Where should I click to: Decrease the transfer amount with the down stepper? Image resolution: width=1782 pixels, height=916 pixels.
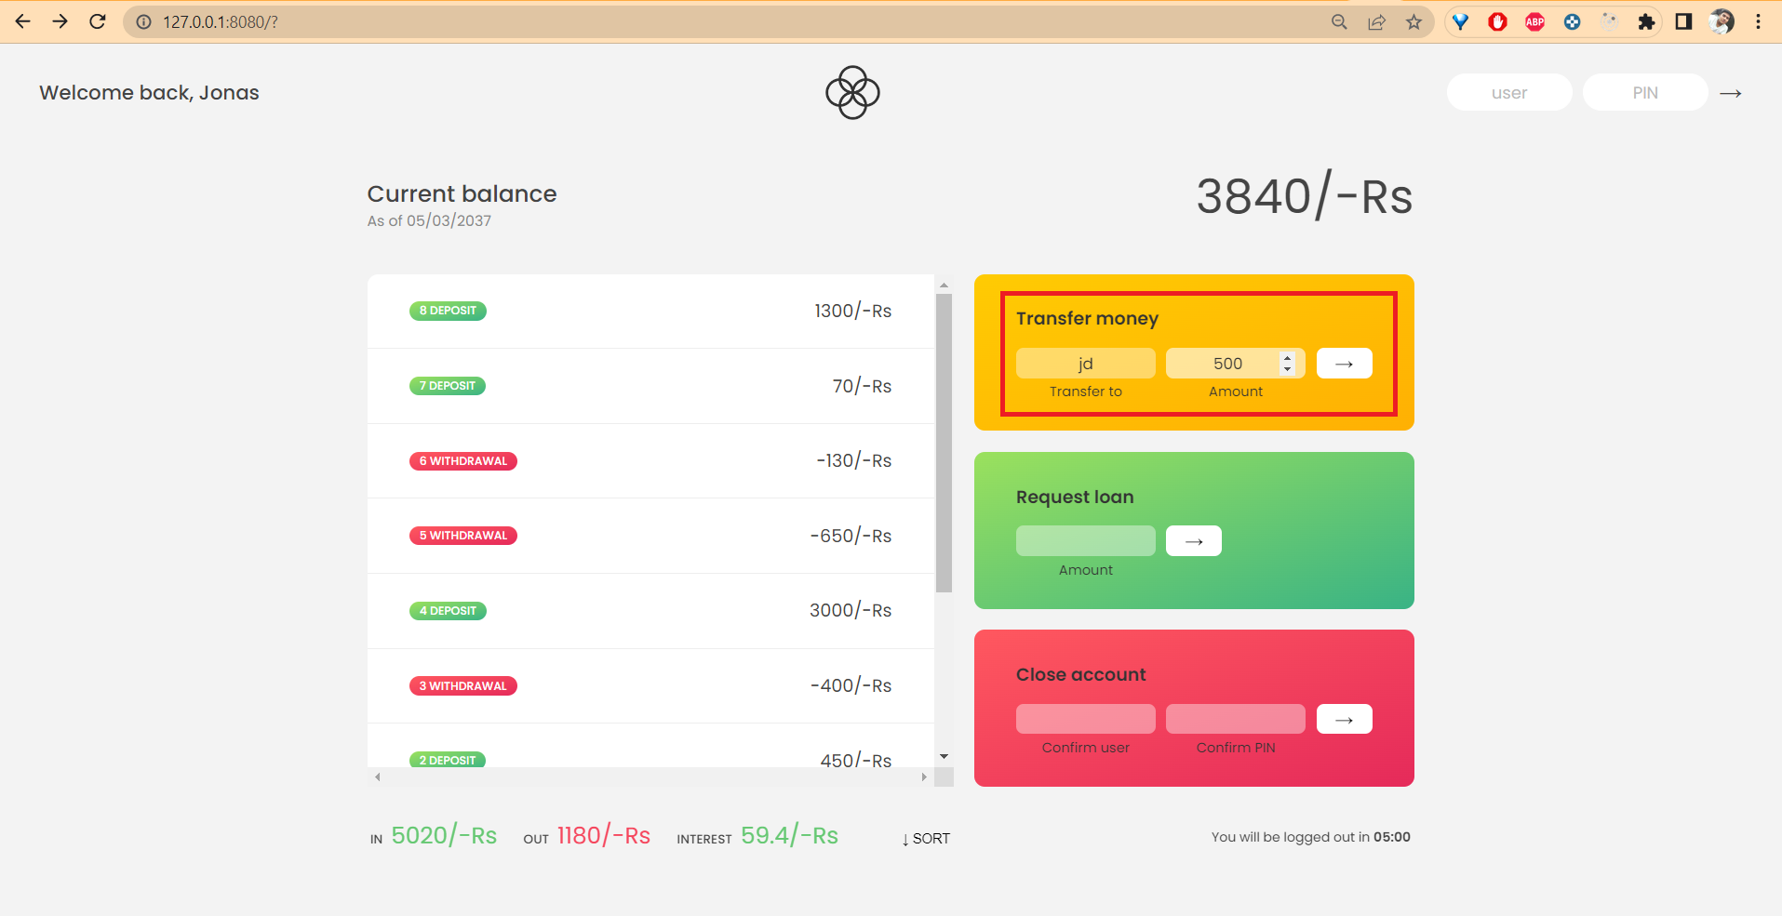pos(1287,368)
